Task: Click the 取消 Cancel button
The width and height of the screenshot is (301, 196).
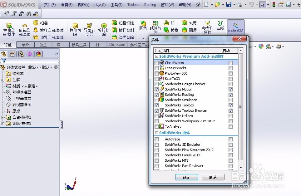Action: coord(213,177)
